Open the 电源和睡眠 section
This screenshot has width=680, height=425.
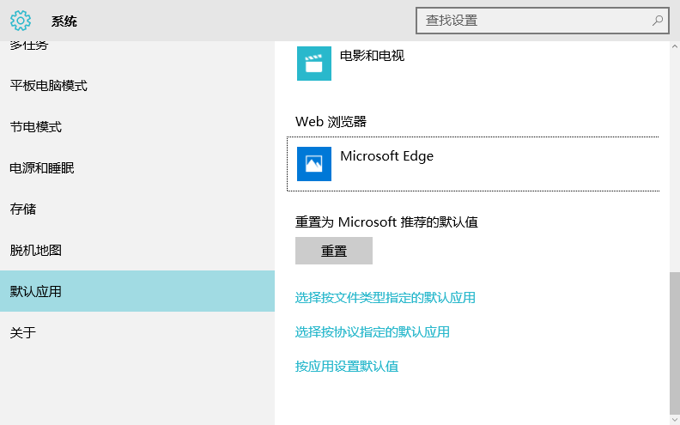42,168
